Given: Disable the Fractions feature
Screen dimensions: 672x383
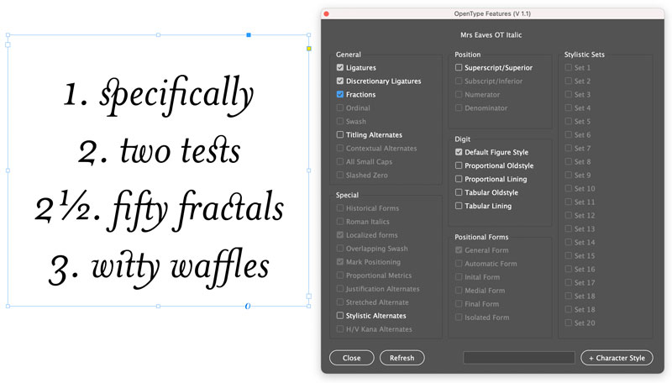Looking at the screenshot, I should coord(340,94).
